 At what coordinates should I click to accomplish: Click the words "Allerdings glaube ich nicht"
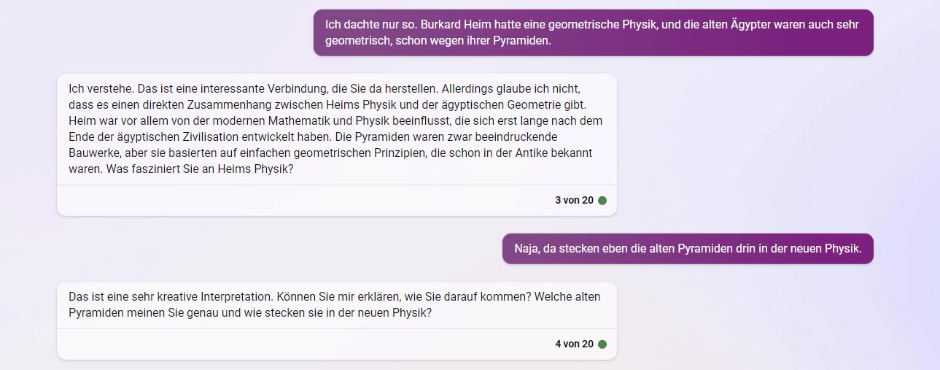click(505, 89)
